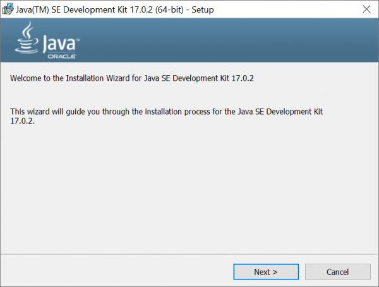Click the empty footer area left of Next
This screenshot has height=287, width=379.
pyautogui.click(x=114, y=272)
